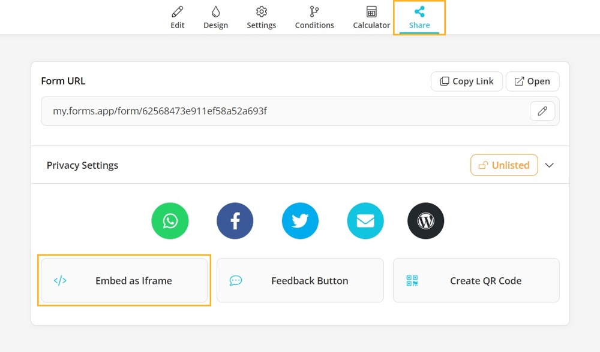
Task: Go to the Settings tab
Action: [x=262, y=17]
